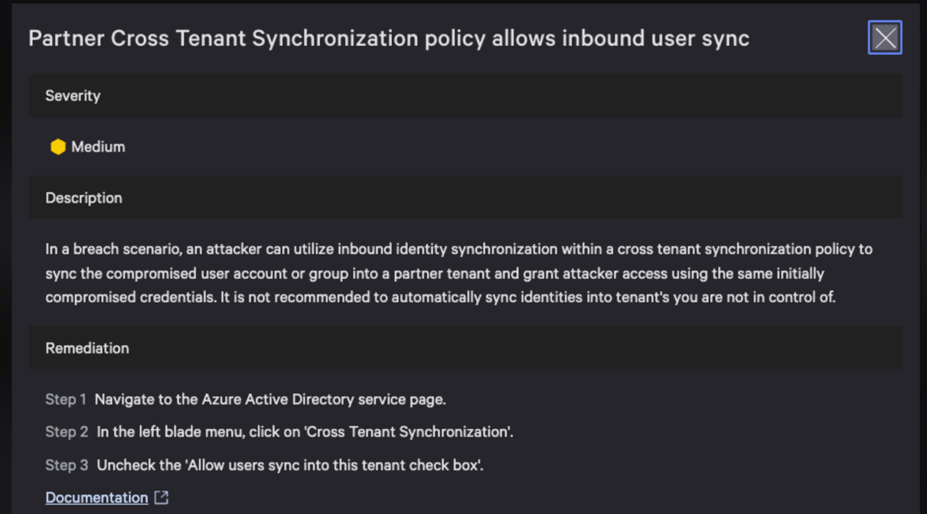
Task: Click the 'Step 2' label
Action: click(67, 432)
